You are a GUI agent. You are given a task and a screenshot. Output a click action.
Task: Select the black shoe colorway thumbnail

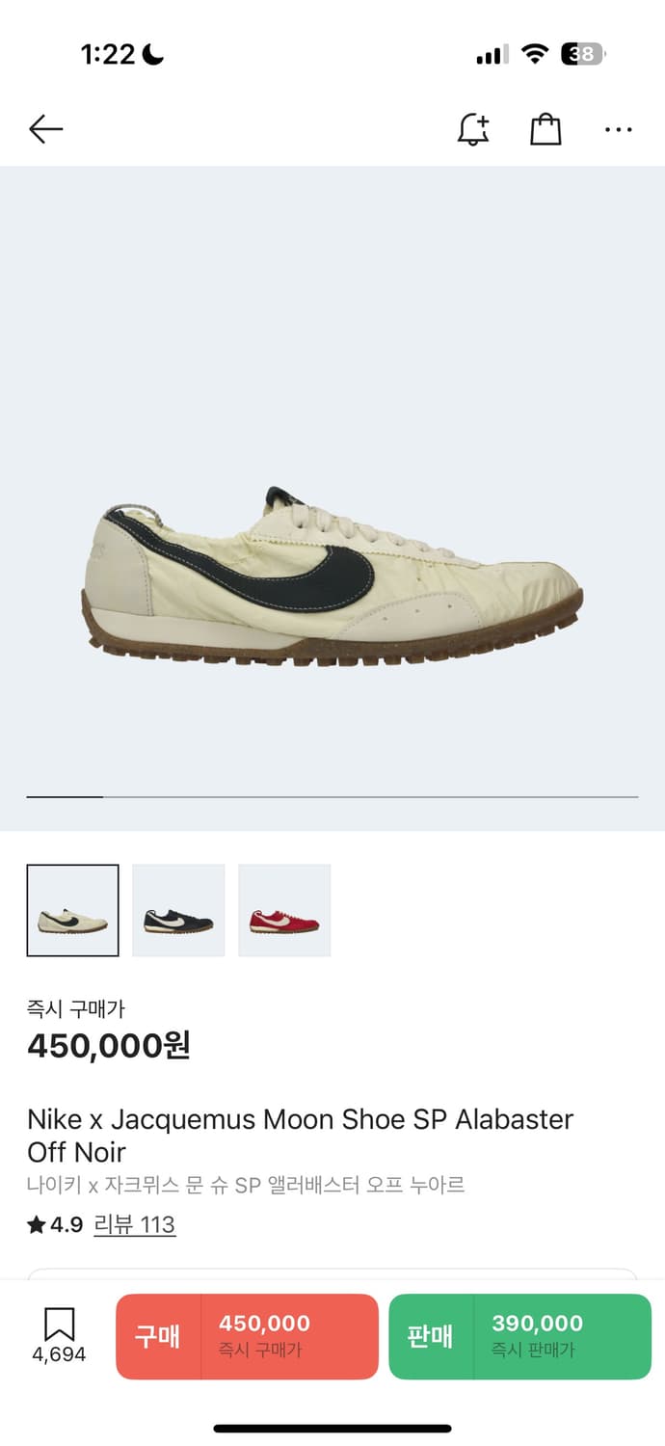pyautogui.click(x=178, y=910)
